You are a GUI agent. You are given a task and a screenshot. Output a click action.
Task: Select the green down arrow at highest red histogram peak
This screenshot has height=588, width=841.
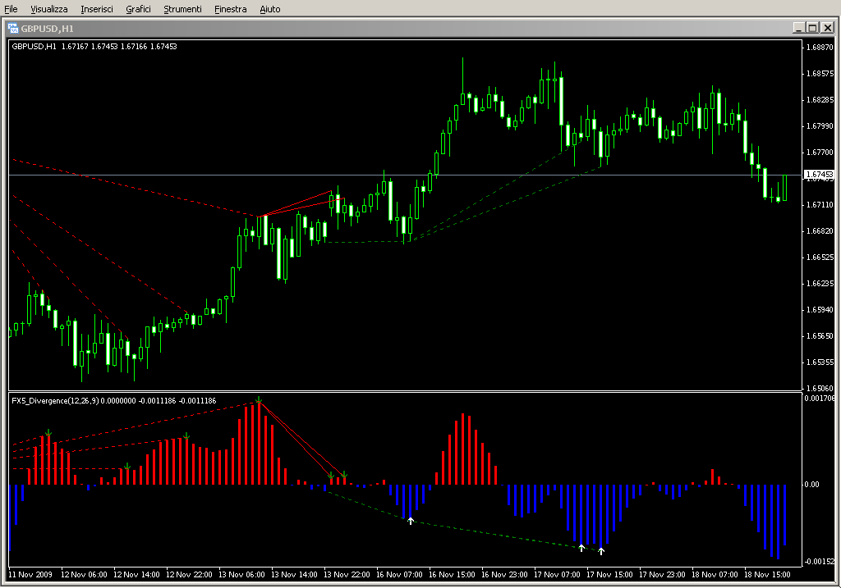tap(259, 400)
